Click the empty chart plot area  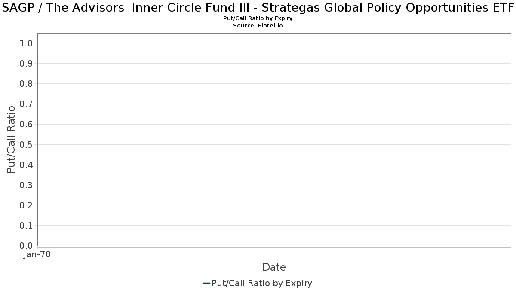[x=274, y=140]
